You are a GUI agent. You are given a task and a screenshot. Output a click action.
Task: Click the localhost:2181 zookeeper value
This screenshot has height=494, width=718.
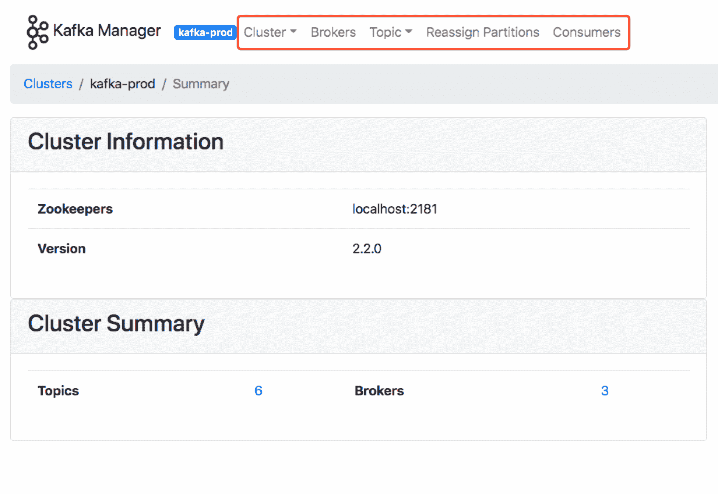pos(394,209)
